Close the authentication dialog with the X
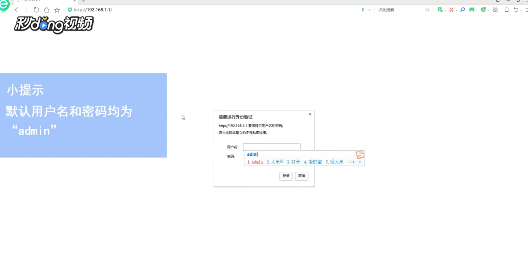The height and width of the screenshot is (279, 528). [x=310, y=114]
